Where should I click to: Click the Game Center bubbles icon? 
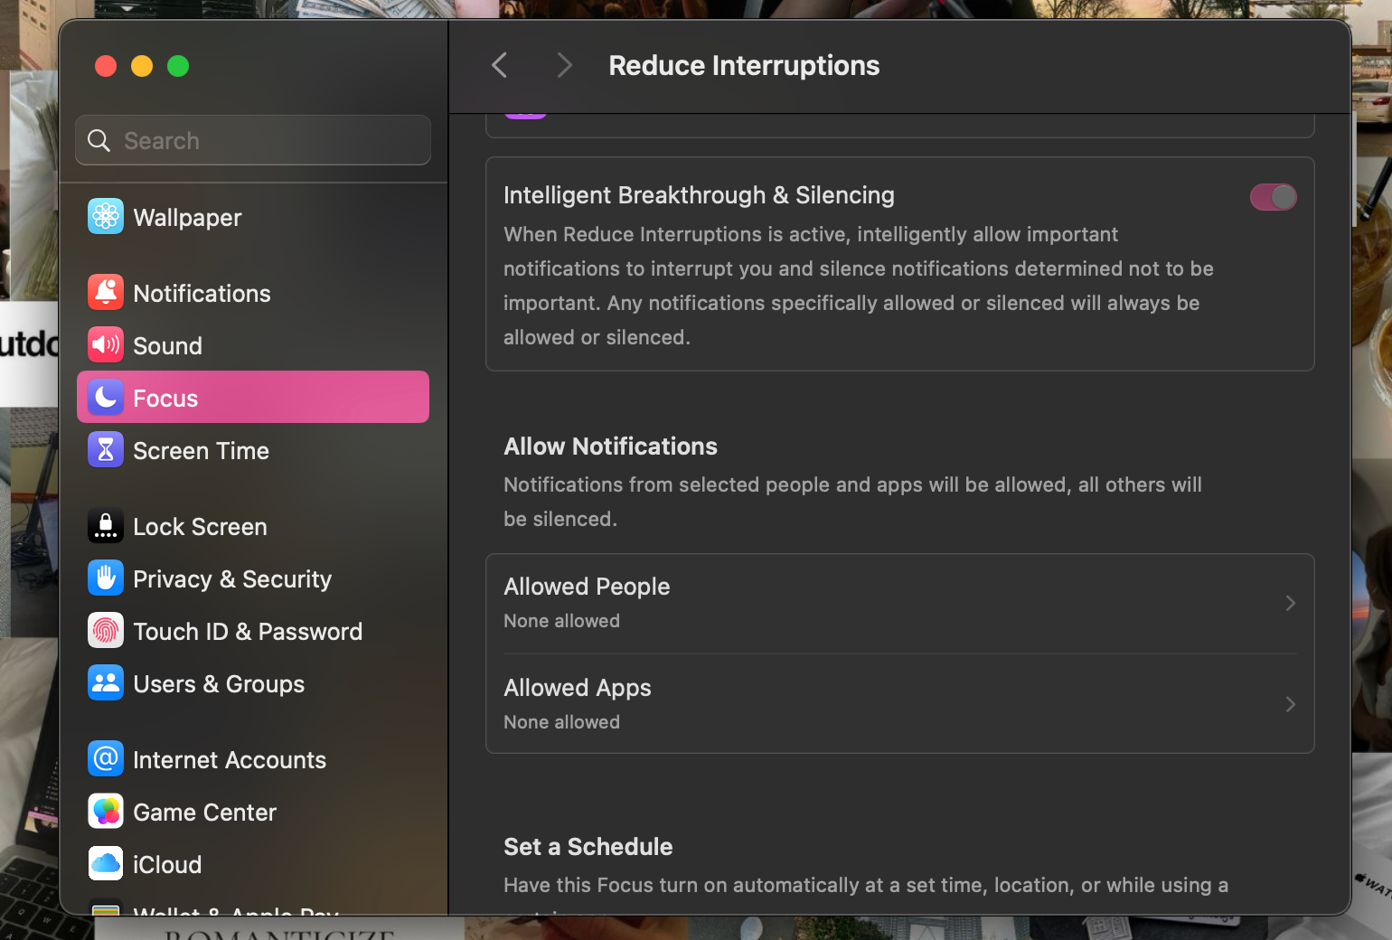tap(106, 811)
